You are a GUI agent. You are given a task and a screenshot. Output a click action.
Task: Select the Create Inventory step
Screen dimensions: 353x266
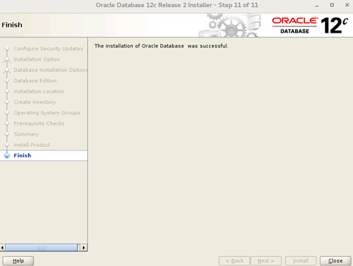35,102
